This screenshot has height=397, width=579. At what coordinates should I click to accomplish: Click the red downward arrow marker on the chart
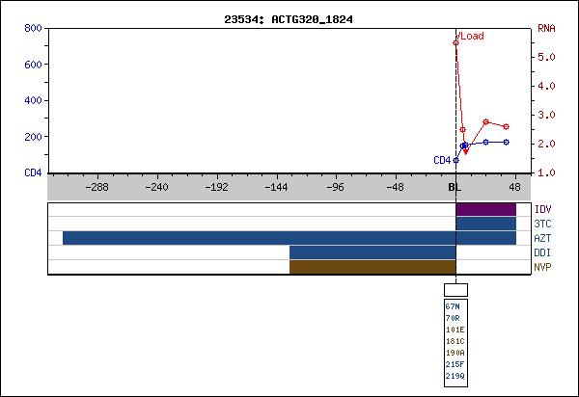(x=465, y=150)
